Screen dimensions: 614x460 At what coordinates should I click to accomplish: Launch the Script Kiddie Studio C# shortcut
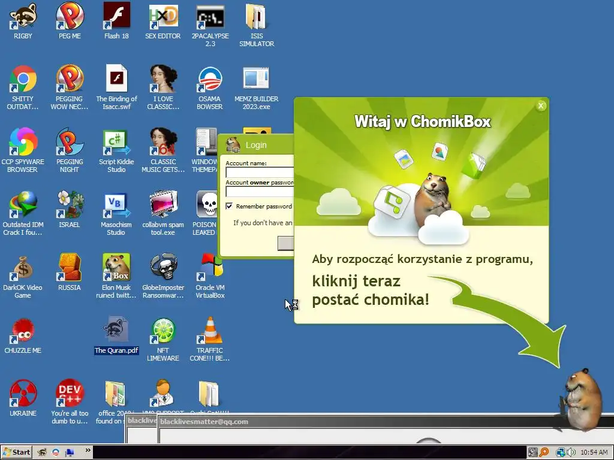coord(116,141)
